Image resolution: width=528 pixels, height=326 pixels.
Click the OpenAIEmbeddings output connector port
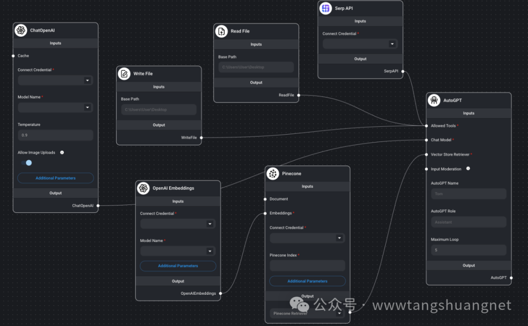point(220,293)
